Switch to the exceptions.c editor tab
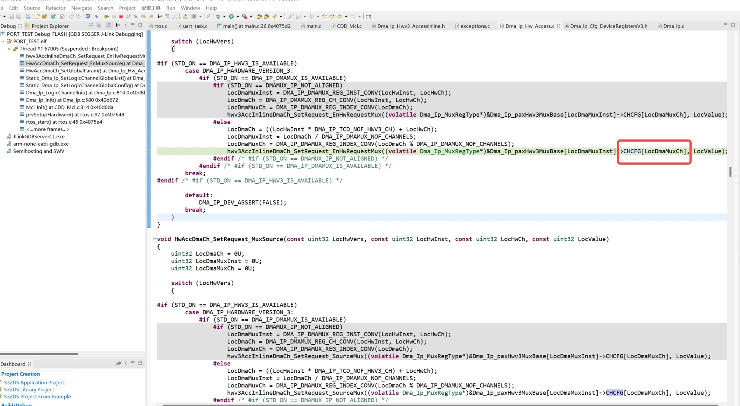The height and width of the screenshot is (406, 740). pyautogui.click(x=475, y=26)
